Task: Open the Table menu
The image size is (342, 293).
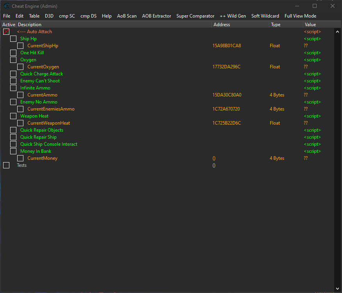Action: pos(34,16)
